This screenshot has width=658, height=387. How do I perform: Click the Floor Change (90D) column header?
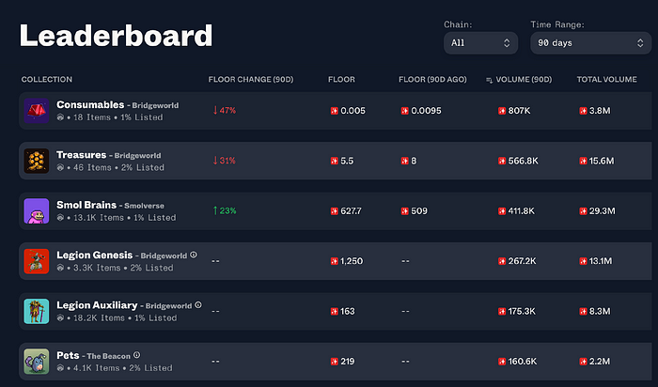251,80
